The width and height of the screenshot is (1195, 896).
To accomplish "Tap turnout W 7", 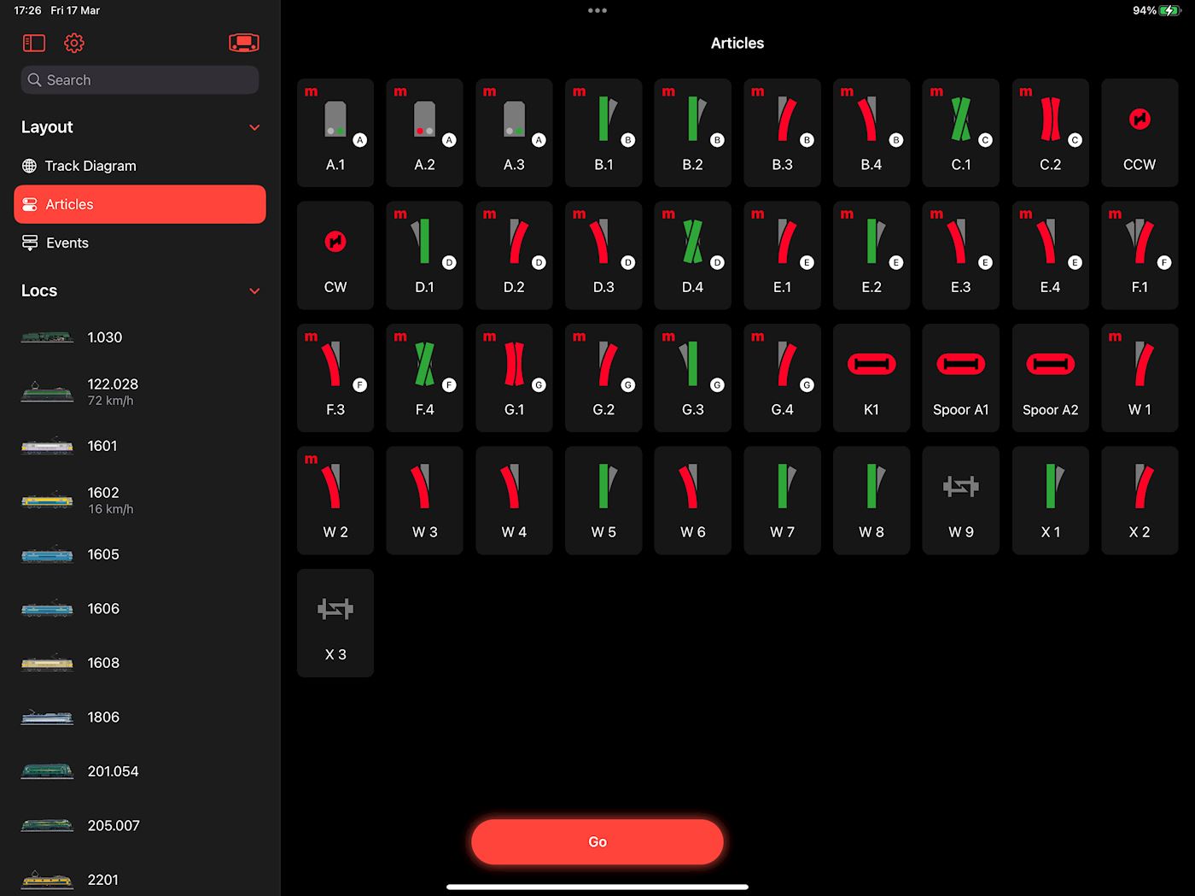I will tap(782, 501).
